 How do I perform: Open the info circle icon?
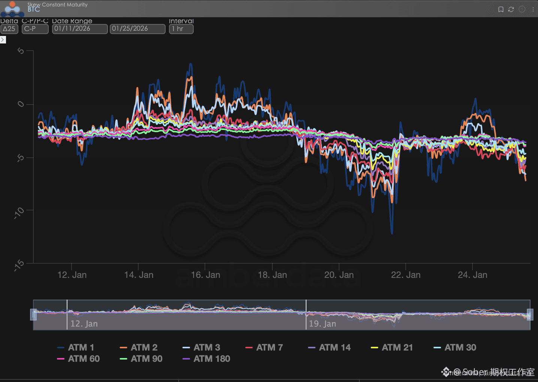click(x=522, y=9)
